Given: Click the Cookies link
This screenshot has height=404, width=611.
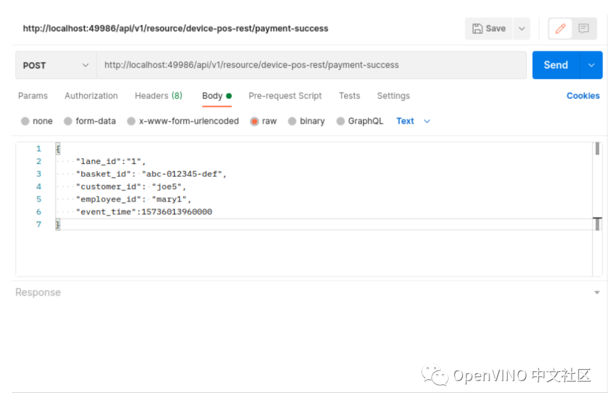Looking at the screenshot, I should coord(583,95).
